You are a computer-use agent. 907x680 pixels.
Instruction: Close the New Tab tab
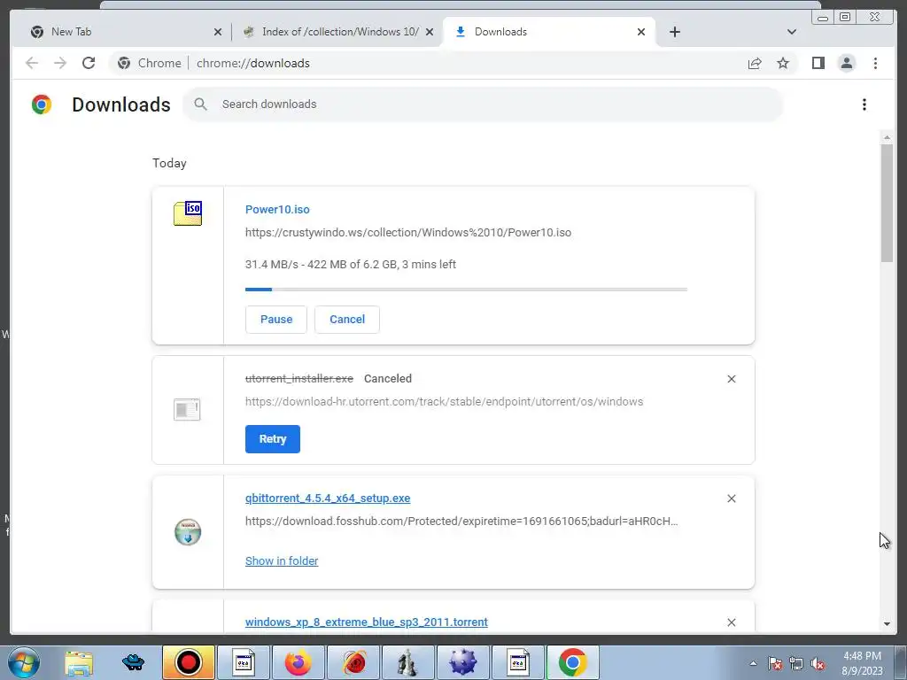click(218, 32)
